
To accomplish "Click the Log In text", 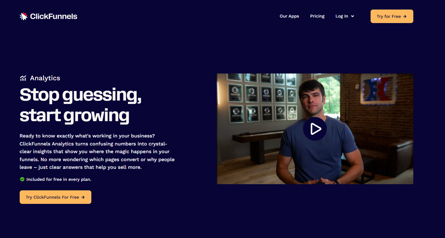I will tap(342, 16).
